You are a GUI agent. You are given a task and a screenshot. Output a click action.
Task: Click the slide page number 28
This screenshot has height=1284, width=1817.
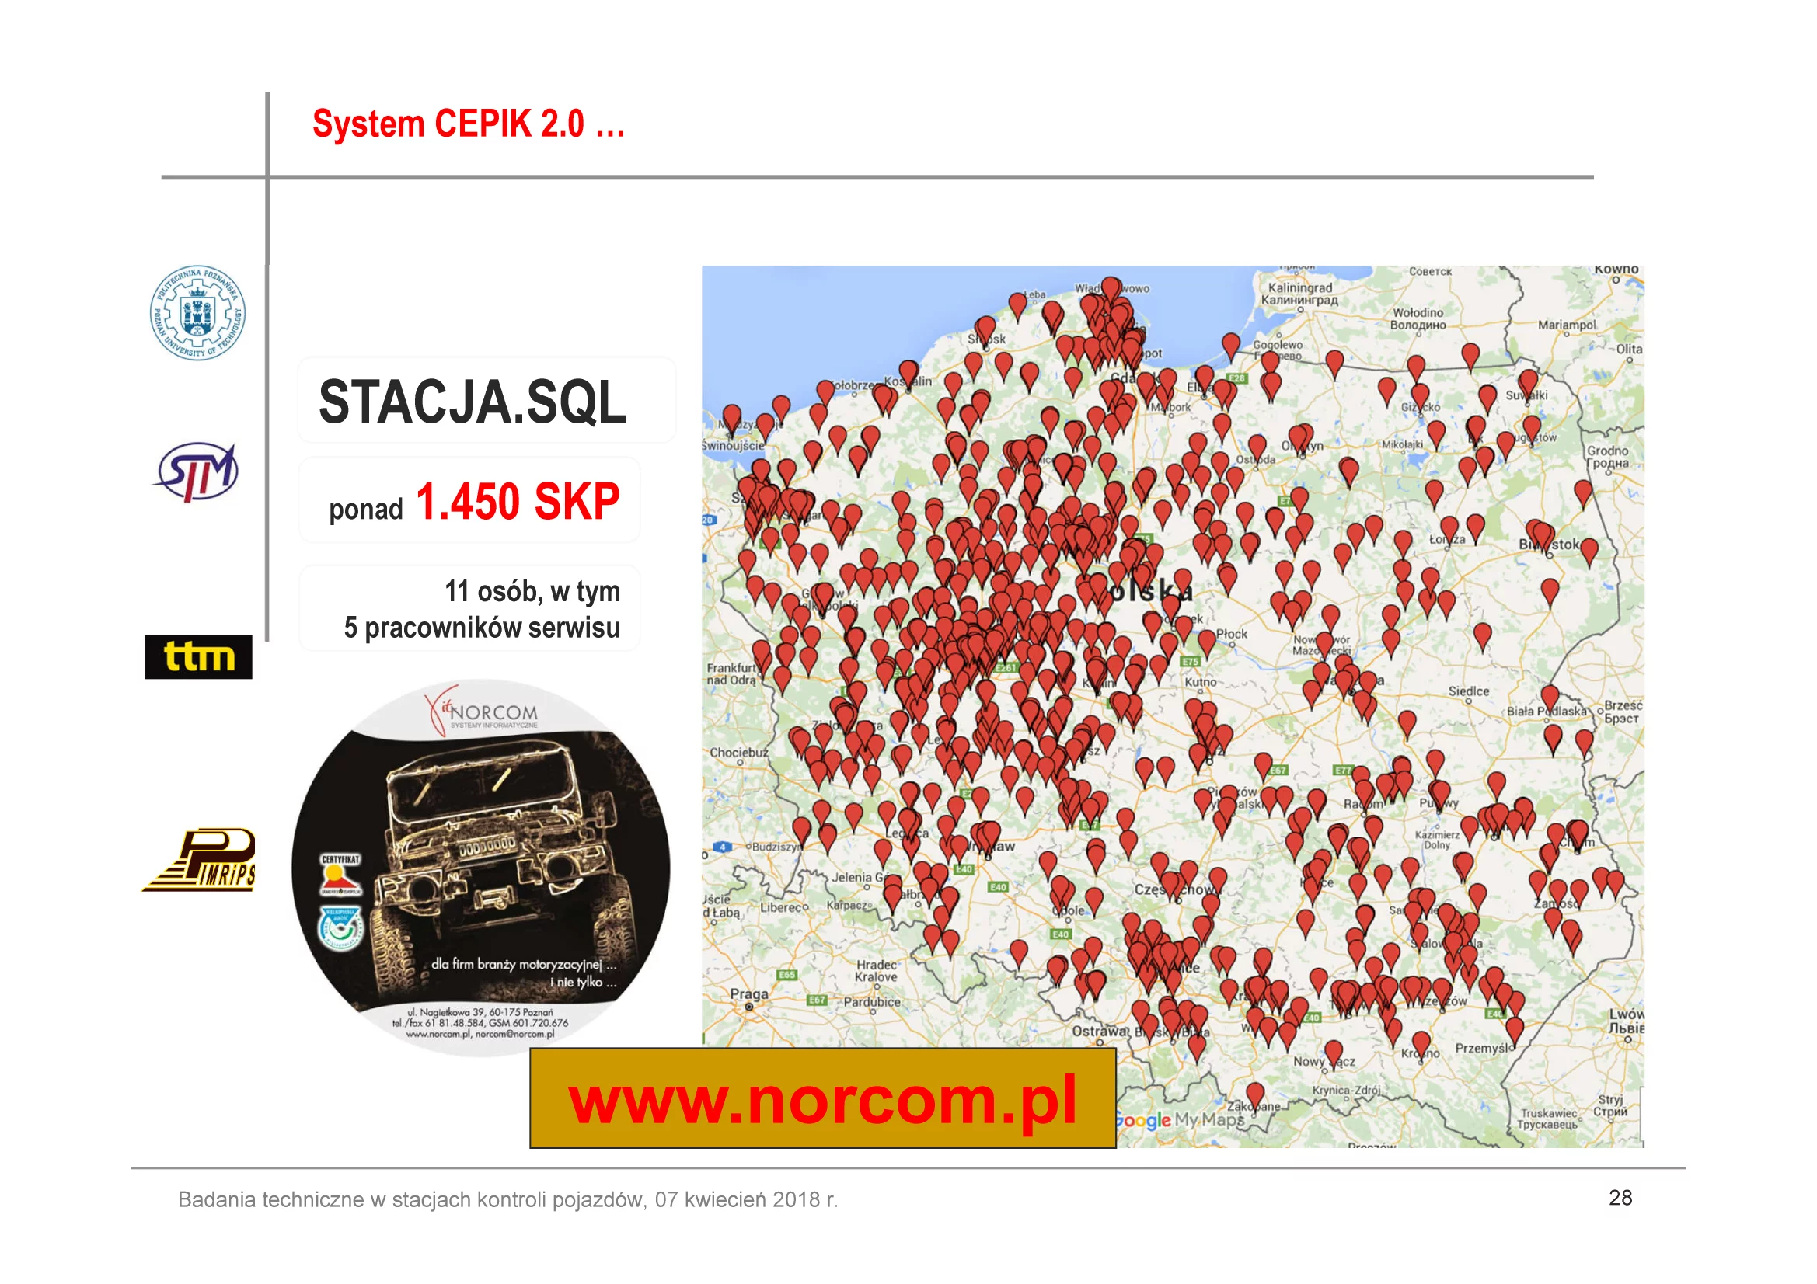point(1620,1198)
